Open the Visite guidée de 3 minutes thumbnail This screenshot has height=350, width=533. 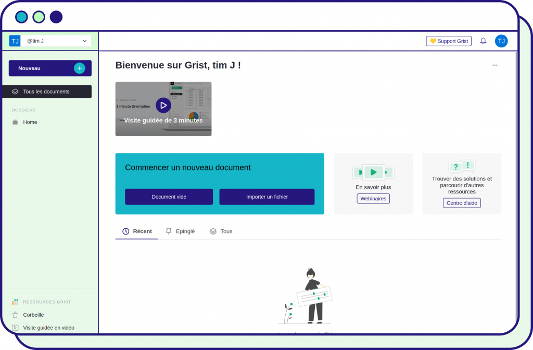click(163, 109)
